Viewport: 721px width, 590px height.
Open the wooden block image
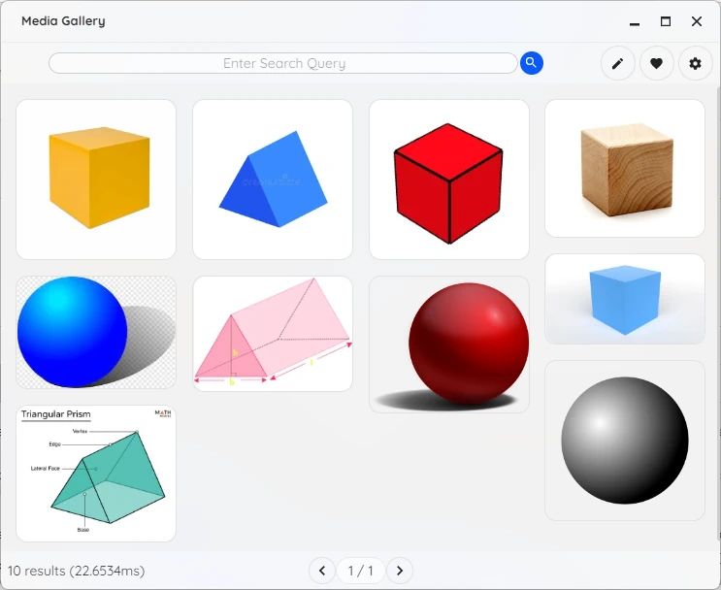click(x=624, y=168)
